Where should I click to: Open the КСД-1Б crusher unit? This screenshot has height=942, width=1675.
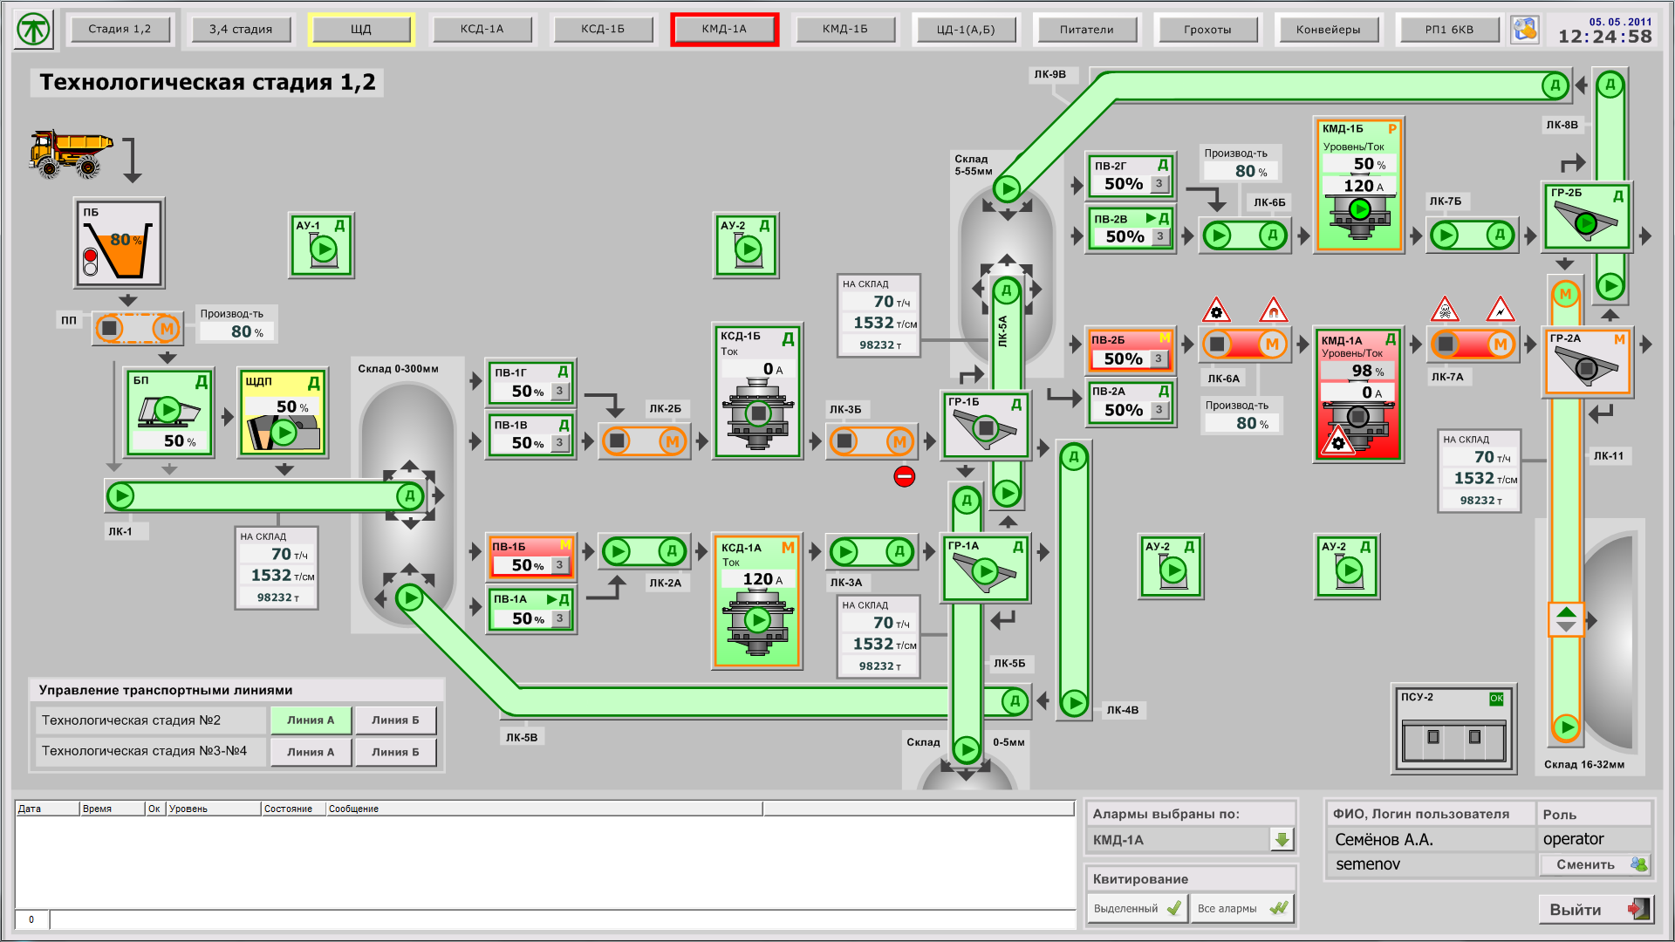tap(757, 391)
